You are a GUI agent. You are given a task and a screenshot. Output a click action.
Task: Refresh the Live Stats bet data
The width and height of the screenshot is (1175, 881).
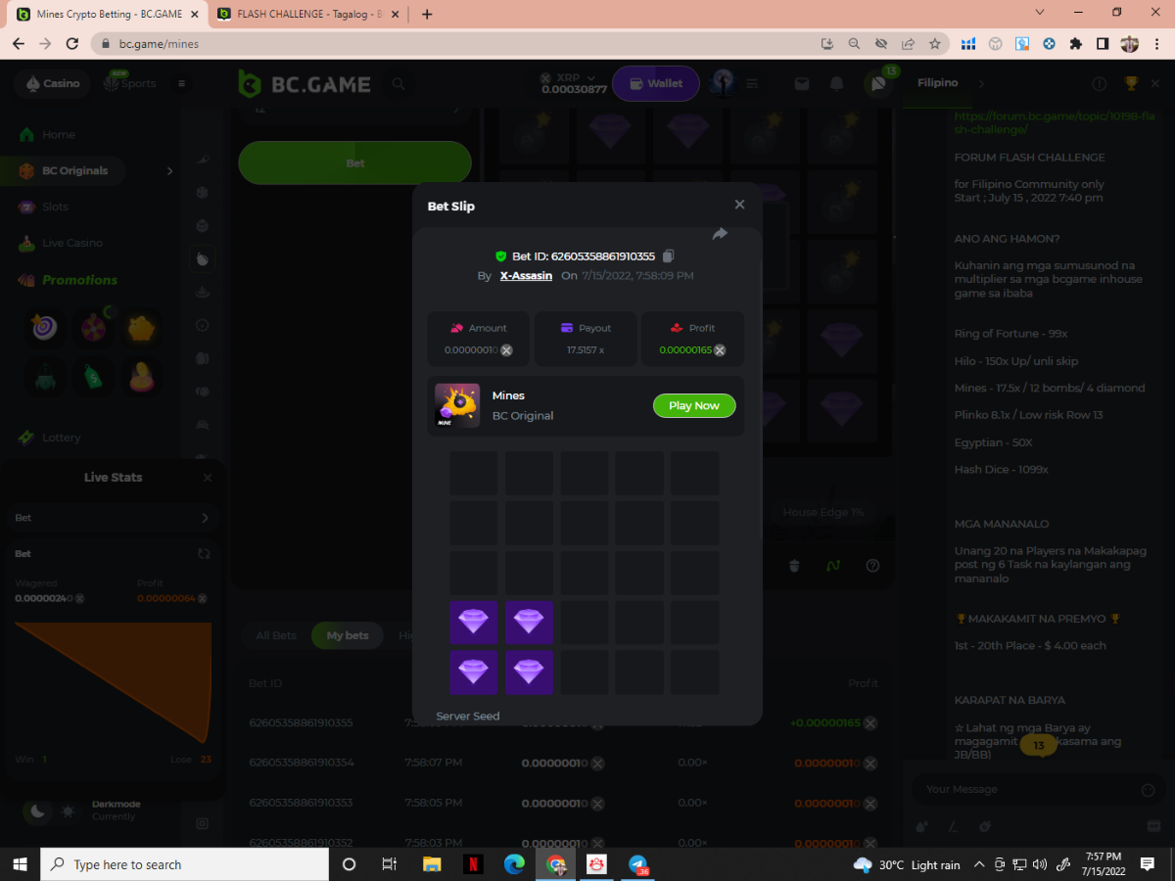point(204,554)
